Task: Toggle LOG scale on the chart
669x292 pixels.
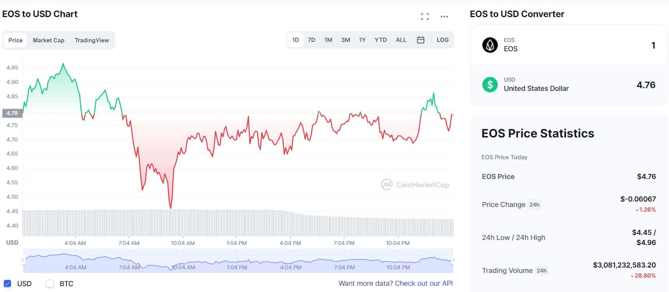Action: click(x=443, y=40)
